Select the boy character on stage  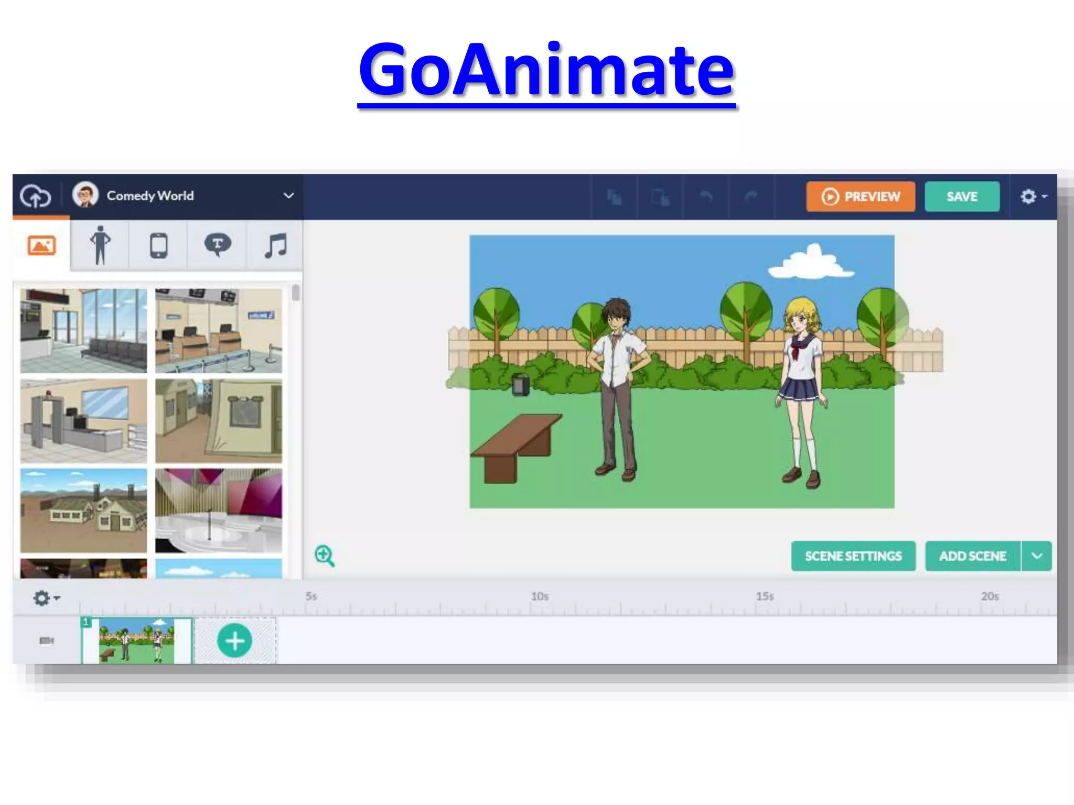(x=618, y=389)
